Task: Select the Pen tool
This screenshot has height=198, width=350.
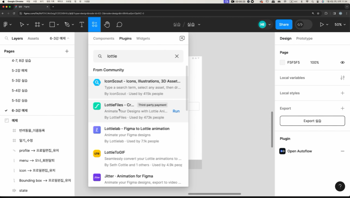Action: (x=67, y=24)
